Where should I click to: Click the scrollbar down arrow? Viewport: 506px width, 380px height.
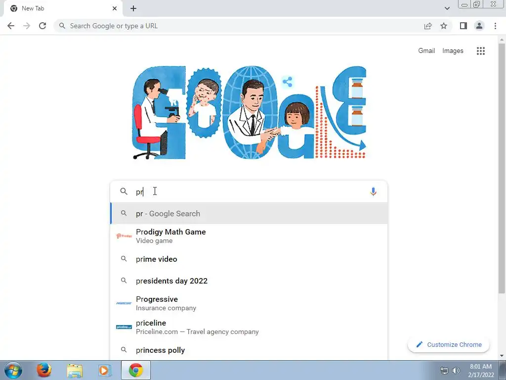pos(502,356)
